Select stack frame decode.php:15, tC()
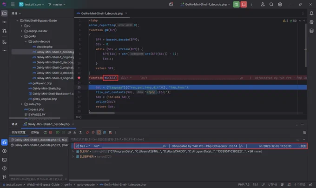 (39, 140)
